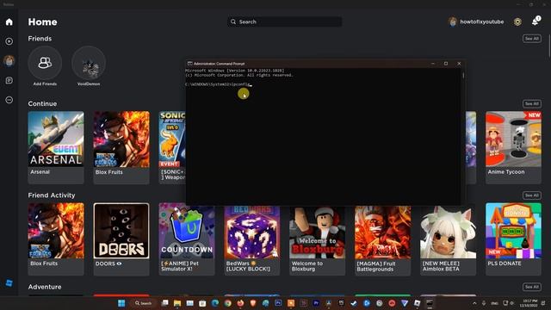Click the Search field in the Roblox top bar
Screen dimensions: 551x310
click(285, 22)
